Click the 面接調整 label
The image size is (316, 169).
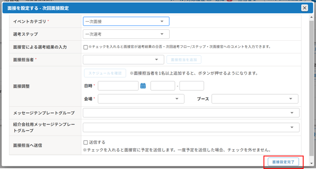point(21,86)
